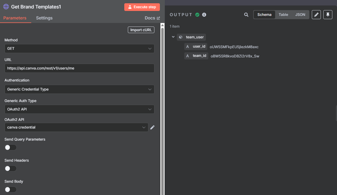Click the user_id value oUW5SMFkpEU5jIezkM8axc

(234, 47)
